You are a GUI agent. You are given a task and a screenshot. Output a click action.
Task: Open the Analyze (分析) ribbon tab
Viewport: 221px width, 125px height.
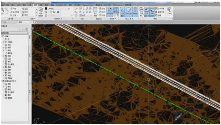30,5
